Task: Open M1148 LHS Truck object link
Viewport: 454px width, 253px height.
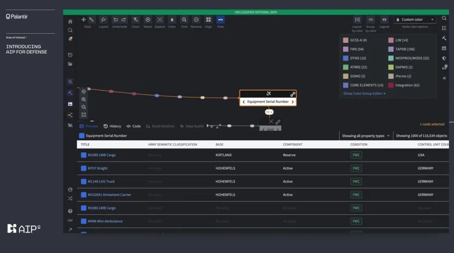Action: pyautogui.click(x=101, y=182)
